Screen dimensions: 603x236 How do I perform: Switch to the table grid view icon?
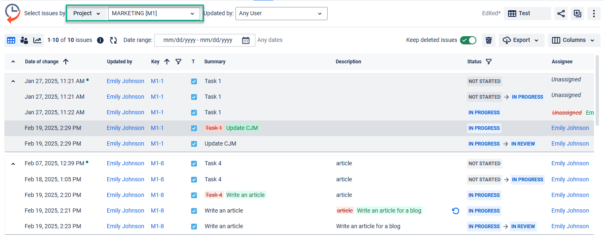tap(11, 40)
